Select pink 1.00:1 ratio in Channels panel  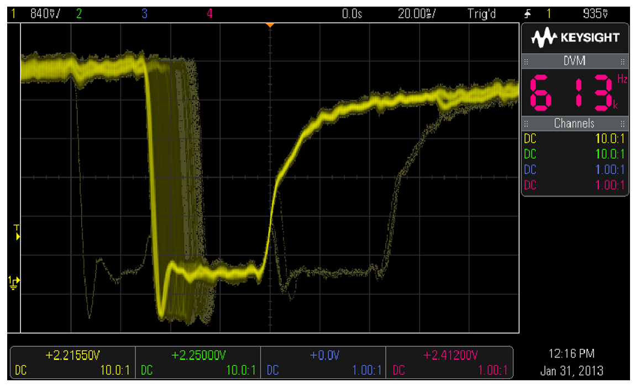click(x=610, y=185)
